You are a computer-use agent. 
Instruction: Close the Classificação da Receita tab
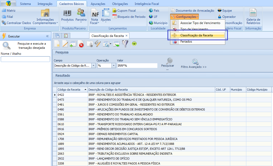127,36
